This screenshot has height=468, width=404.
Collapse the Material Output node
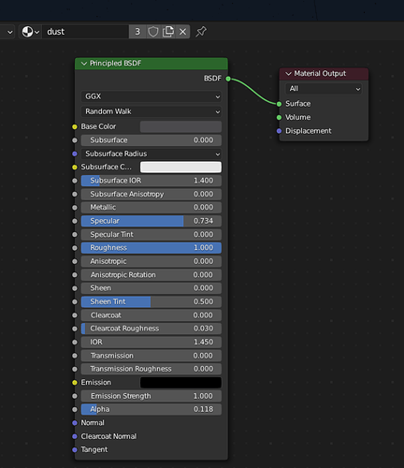point(289,74)
